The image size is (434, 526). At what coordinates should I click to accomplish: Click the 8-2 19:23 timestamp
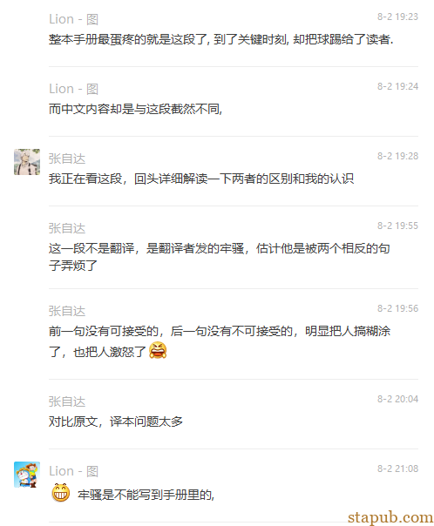[x=397, y=17]
